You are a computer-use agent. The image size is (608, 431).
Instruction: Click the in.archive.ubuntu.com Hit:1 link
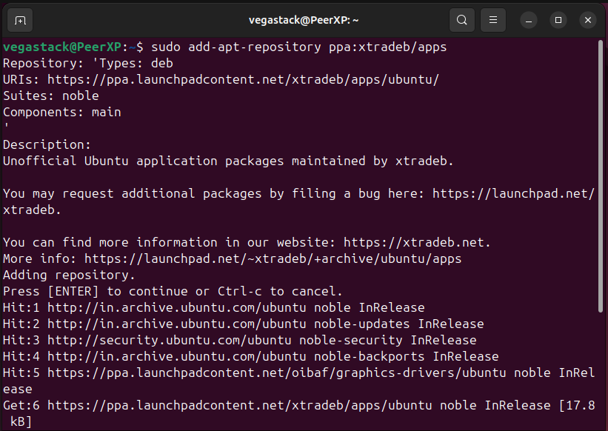(x=178, y=307)
